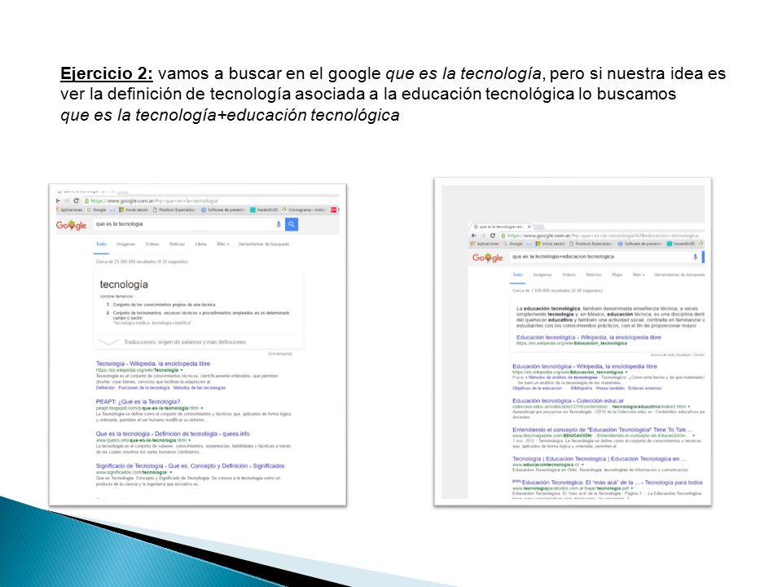The width and height of the screenshot is (782, 587).
Task: Open Tecnología - Wikipedia, la enciclopedia libre result
Action: 153,364
